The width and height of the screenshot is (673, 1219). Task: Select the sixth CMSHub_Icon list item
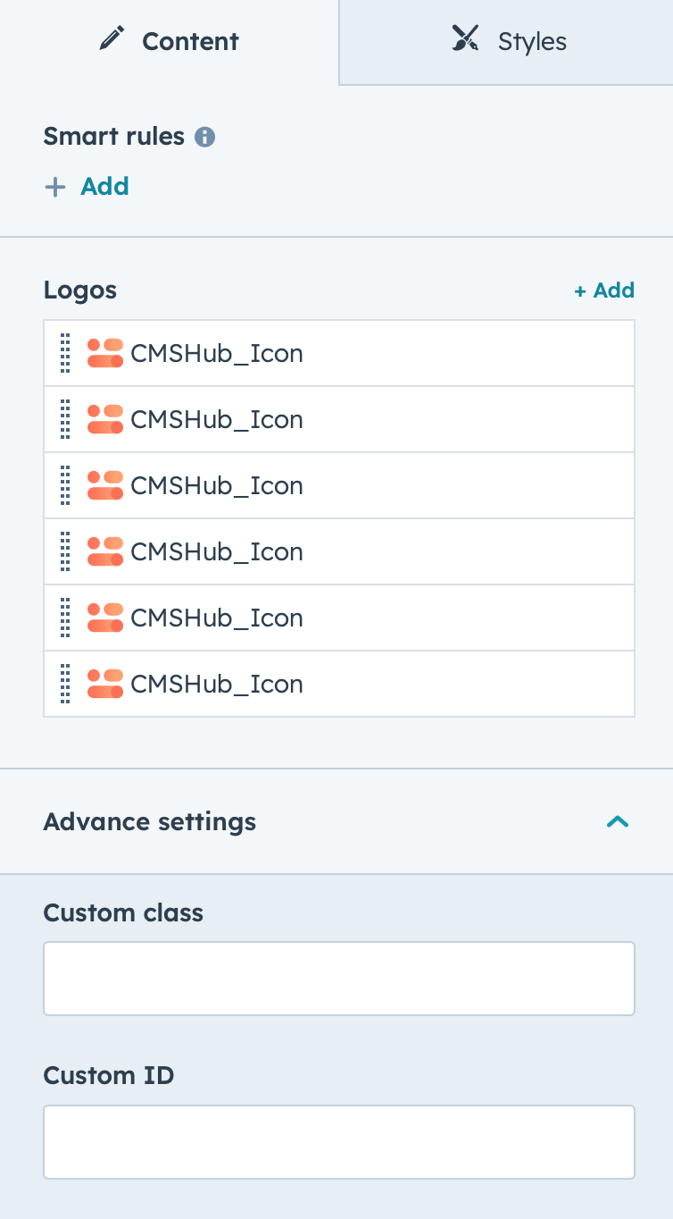pyautogui.click(x=339, y=684)
